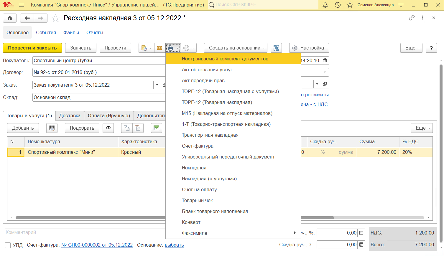Image resolution: width=444 pixels, height=256 pixels.
Task: Open the notifications bell
Action: (325, 5)
